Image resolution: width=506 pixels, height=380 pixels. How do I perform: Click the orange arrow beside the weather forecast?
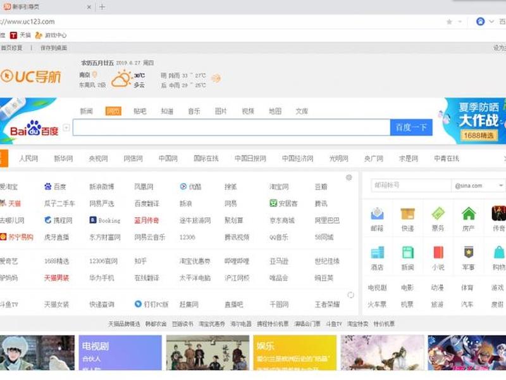(x=216, y=78)
